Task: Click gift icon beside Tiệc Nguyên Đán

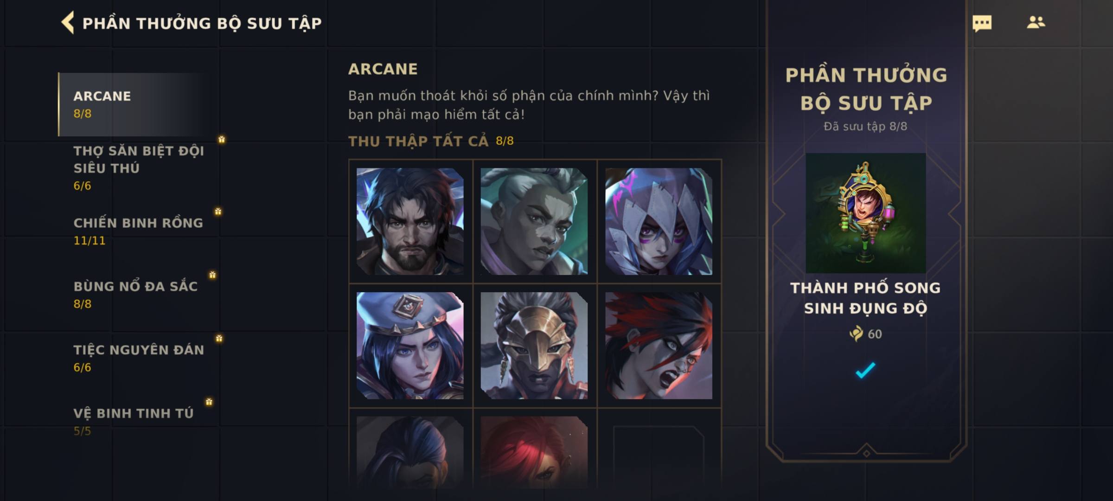Action: coord(219,339)
